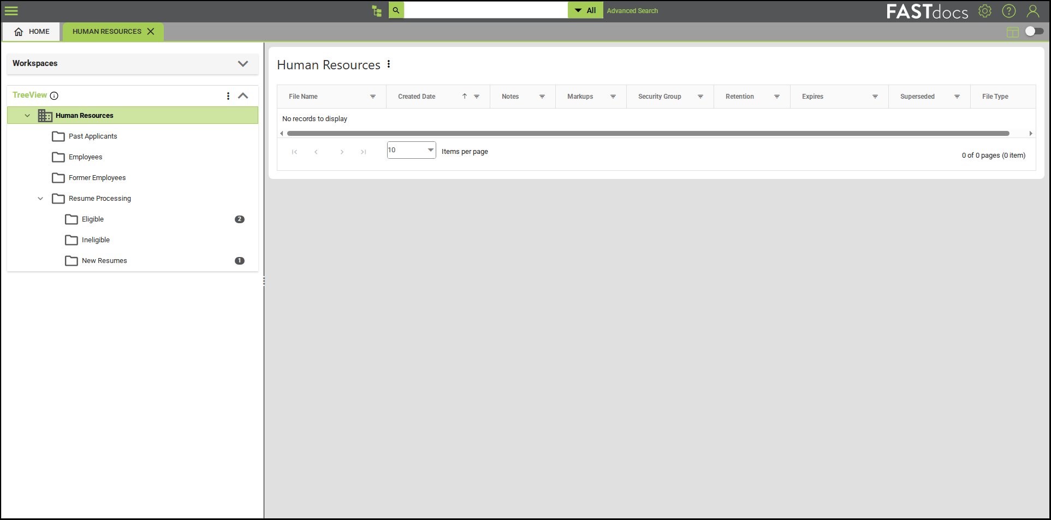
Task: Select the New Resumes folder
Action: 104,260
